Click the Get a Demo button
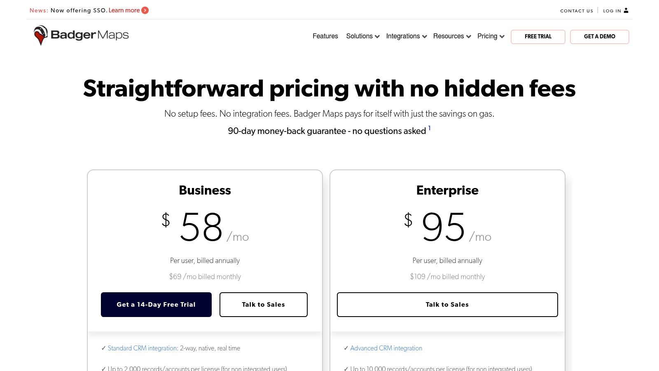This screenshot has height=371, width=659. point(599,37)
